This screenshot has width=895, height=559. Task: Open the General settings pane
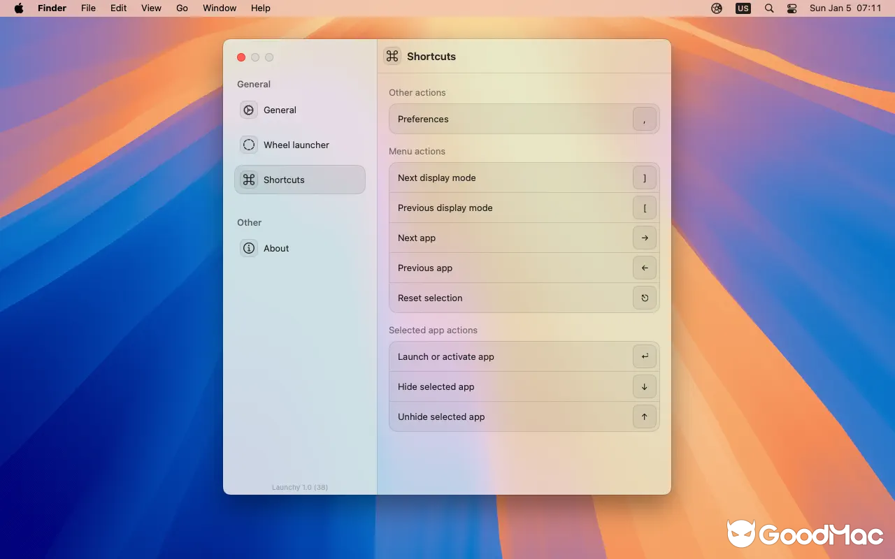tap(299, 110)
